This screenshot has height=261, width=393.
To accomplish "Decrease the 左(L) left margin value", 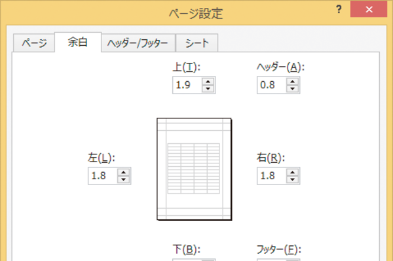I will (123, 180).
